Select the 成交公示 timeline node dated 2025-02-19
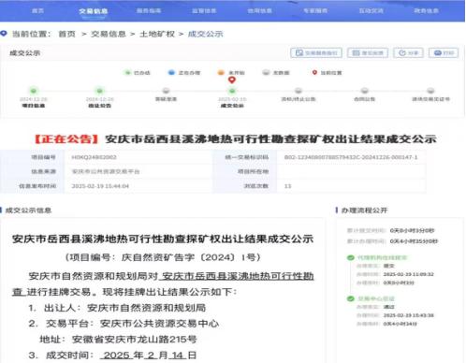The width and height of the screenshot is (466, 363). click(232, 91)
